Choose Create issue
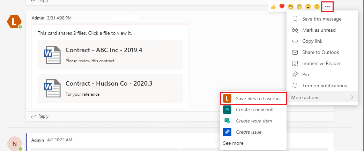 click(253, 132)
